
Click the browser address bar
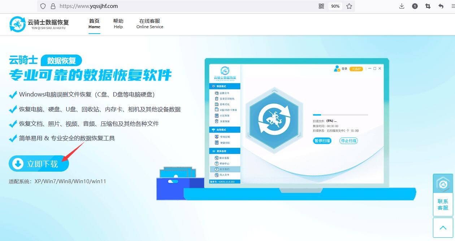(x=144, y=6)
